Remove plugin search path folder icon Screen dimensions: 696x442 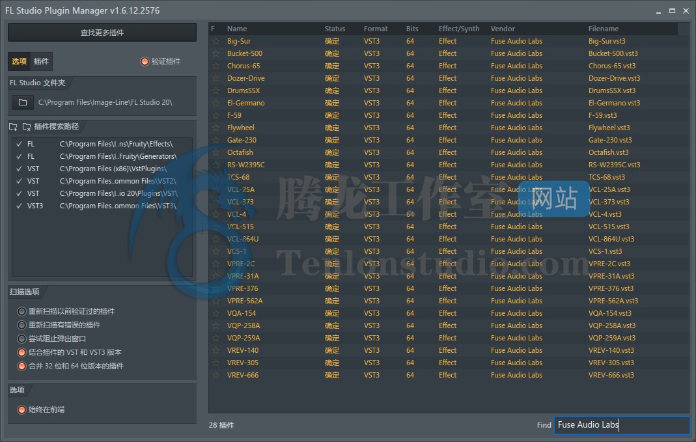point(27,127)
